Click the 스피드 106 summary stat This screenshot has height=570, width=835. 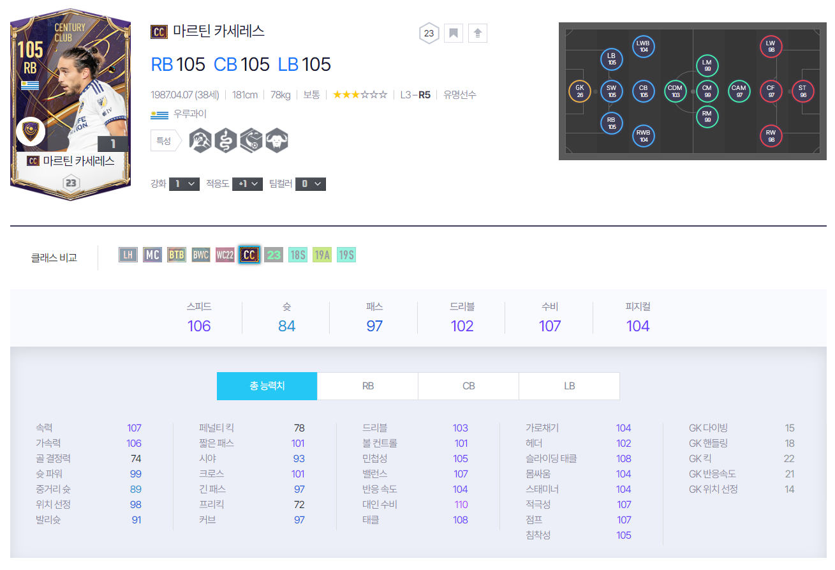coord(199,318)
